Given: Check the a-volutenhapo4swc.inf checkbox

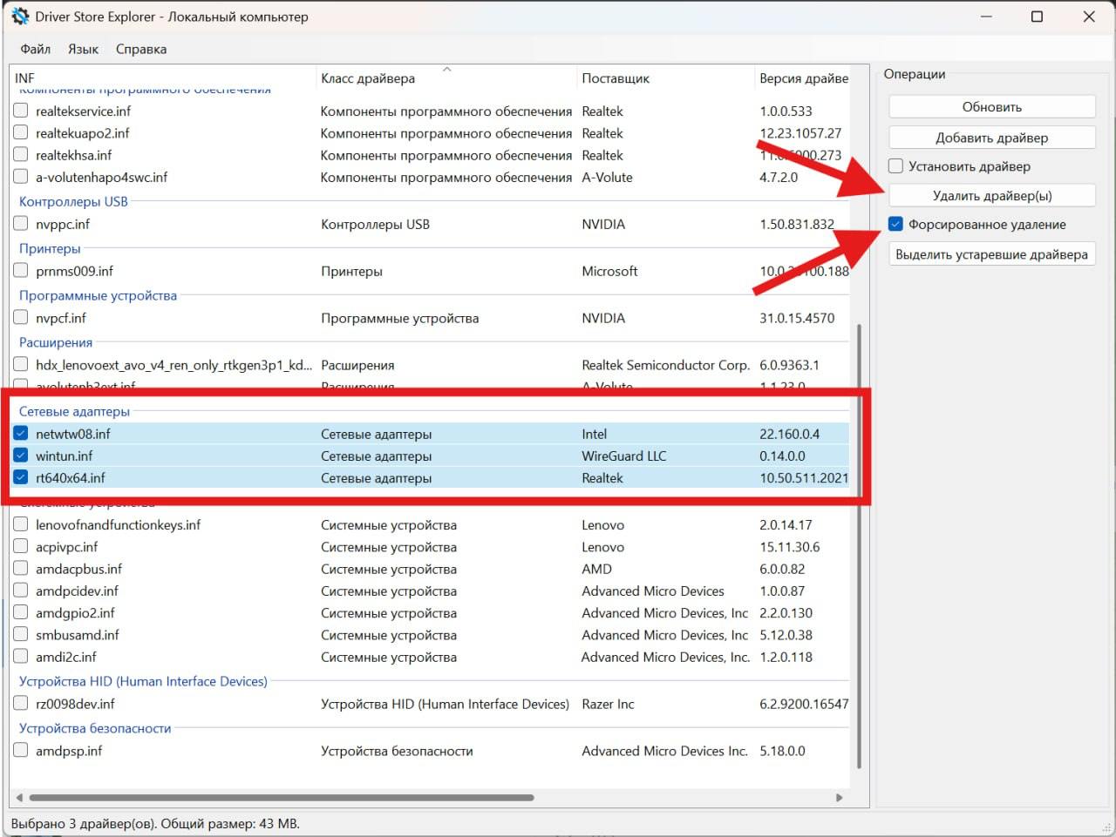Looking at the screenshot, I should [x=21, y=176].
